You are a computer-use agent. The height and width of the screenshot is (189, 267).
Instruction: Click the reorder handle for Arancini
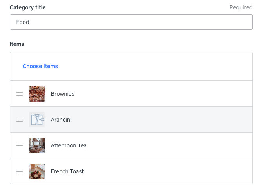coord(20,120)
